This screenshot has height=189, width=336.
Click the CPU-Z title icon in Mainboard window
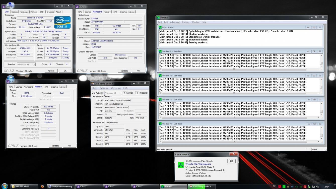(x=77, y=6)
